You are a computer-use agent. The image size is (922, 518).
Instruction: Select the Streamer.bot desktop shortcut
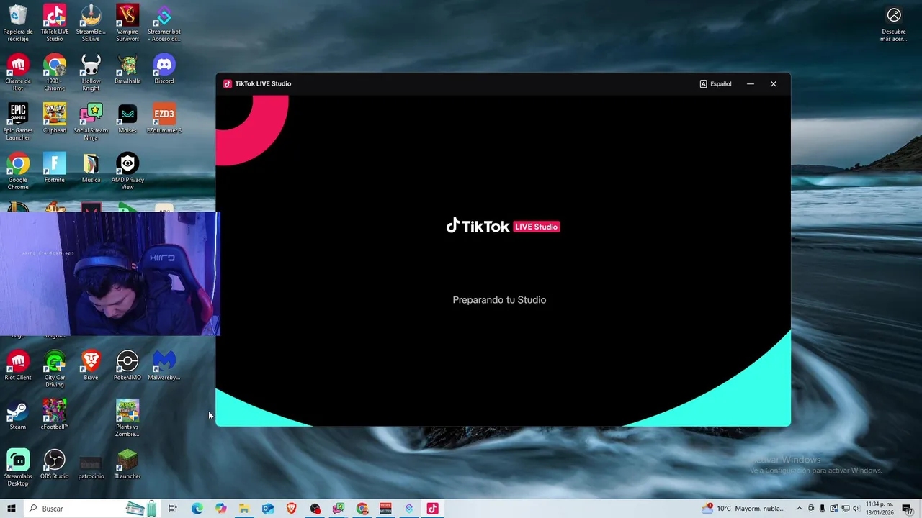(x=164, y=23)
